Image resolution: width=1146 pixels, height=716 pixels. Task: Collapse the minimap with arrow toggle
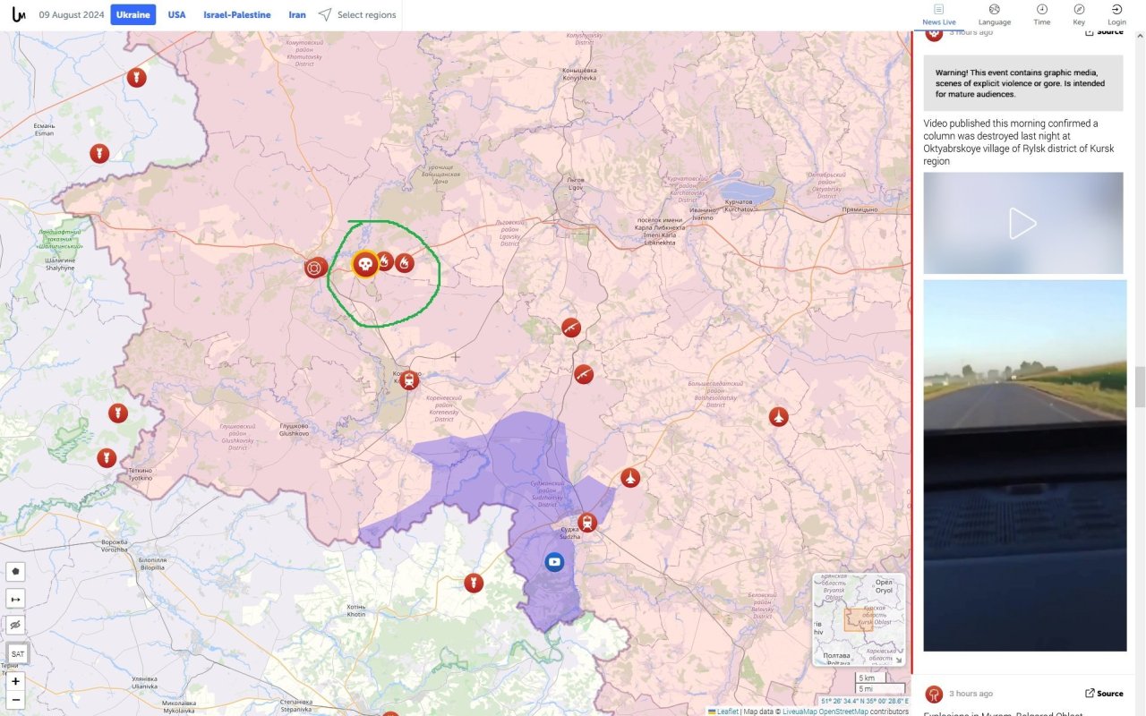897,661
